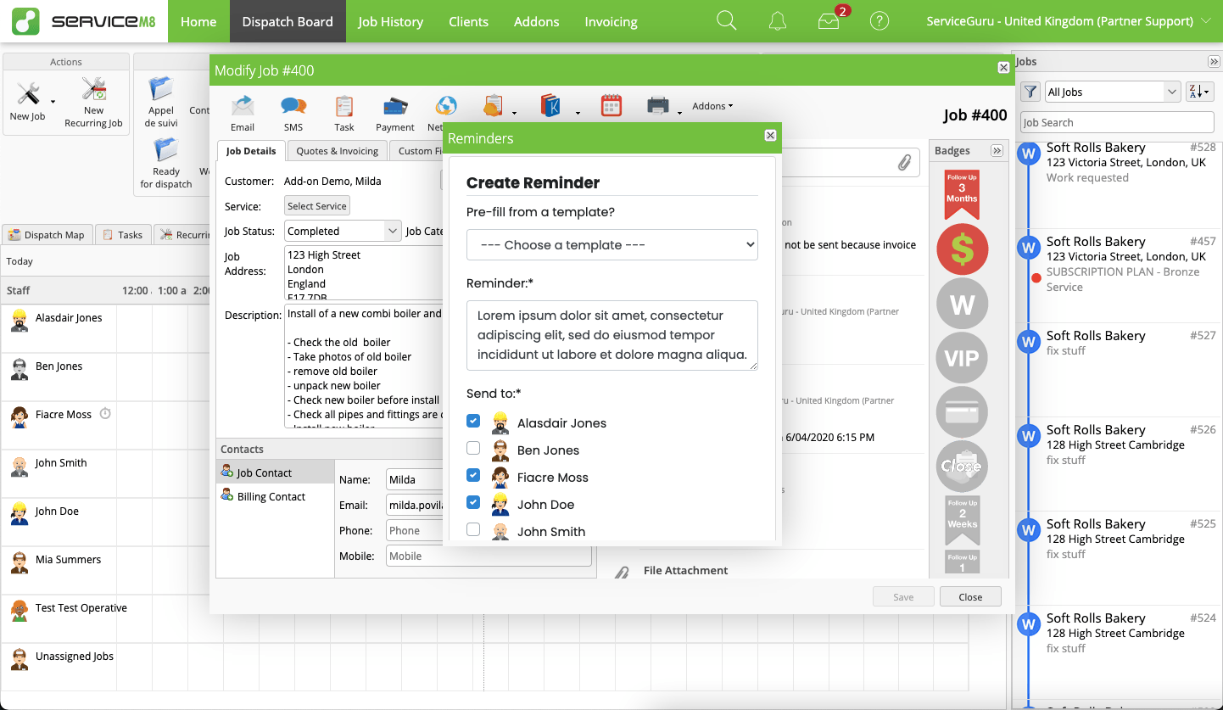Screen dimensions: 1223x710
Task: Expand the Addons dropdown in job toolbar
Action: (712, 106)
